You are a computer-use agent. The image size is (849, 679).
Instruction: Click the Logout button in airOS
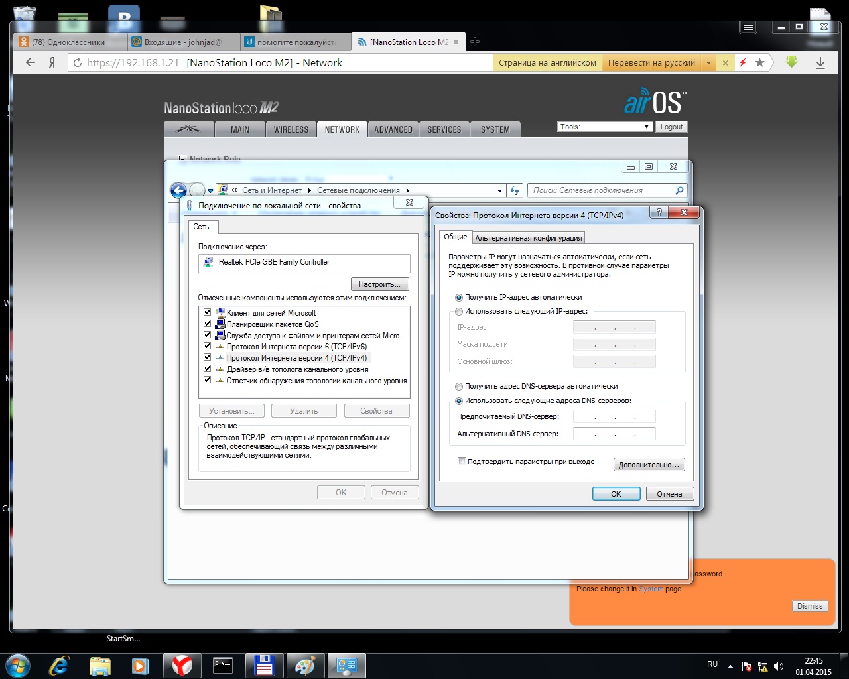(x=671, y=127)
